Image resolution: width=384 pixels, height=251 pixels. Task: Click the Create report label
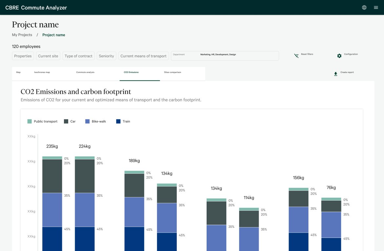(347, 72)
